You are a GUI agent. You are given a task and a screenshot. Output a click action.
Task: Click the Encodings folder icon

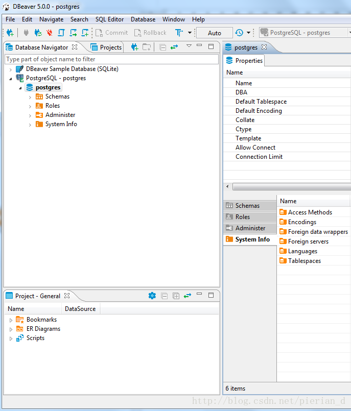point(283,222)
